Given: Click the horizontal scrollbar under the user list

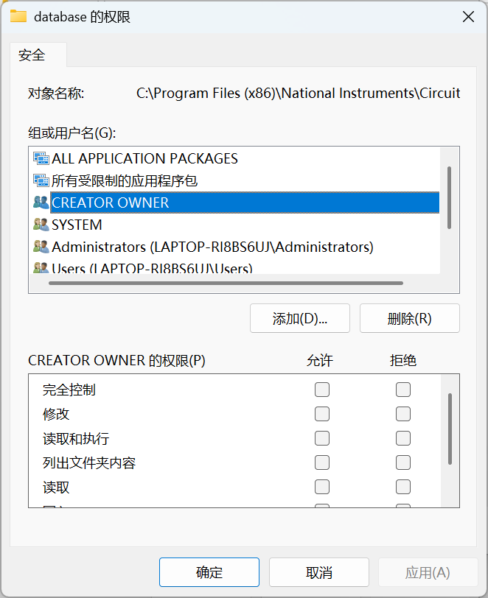Looking at the screenshot, I should [x=221, y=283].
